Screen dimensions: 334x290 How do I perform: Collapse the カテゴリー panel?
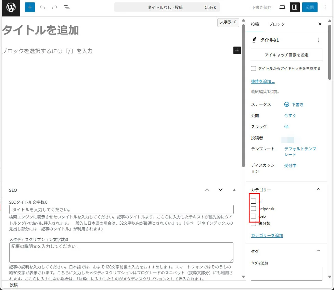click(318, 189)
